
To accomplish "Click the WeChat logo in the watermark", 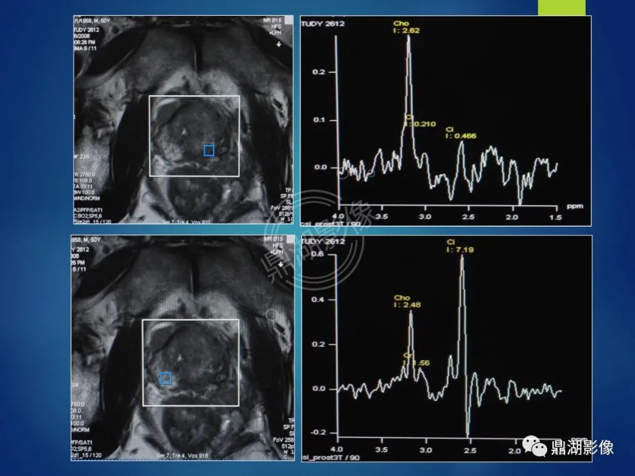I will [534, 446].
